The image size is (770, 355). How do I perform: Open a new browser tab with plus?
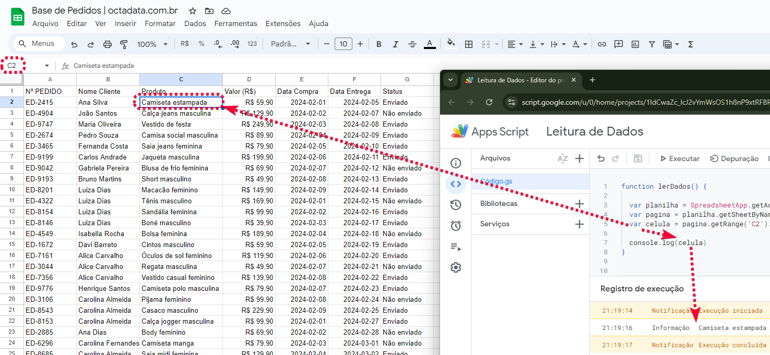(593, 80)
